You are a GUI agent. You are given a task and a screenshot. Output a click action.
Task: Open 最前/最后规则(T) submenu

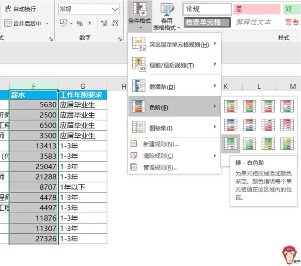174,65
